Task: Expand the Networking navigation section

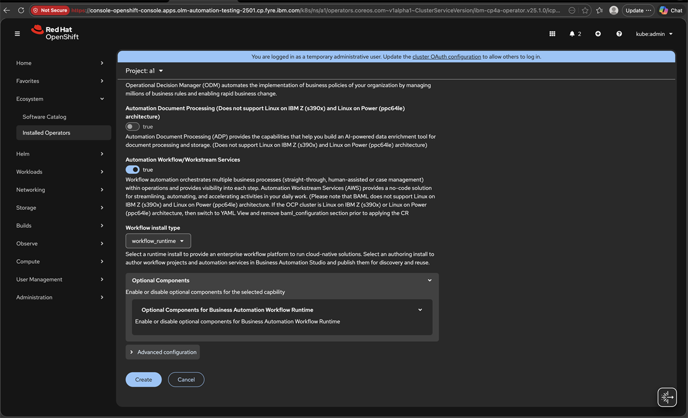Action: point(60,190)
